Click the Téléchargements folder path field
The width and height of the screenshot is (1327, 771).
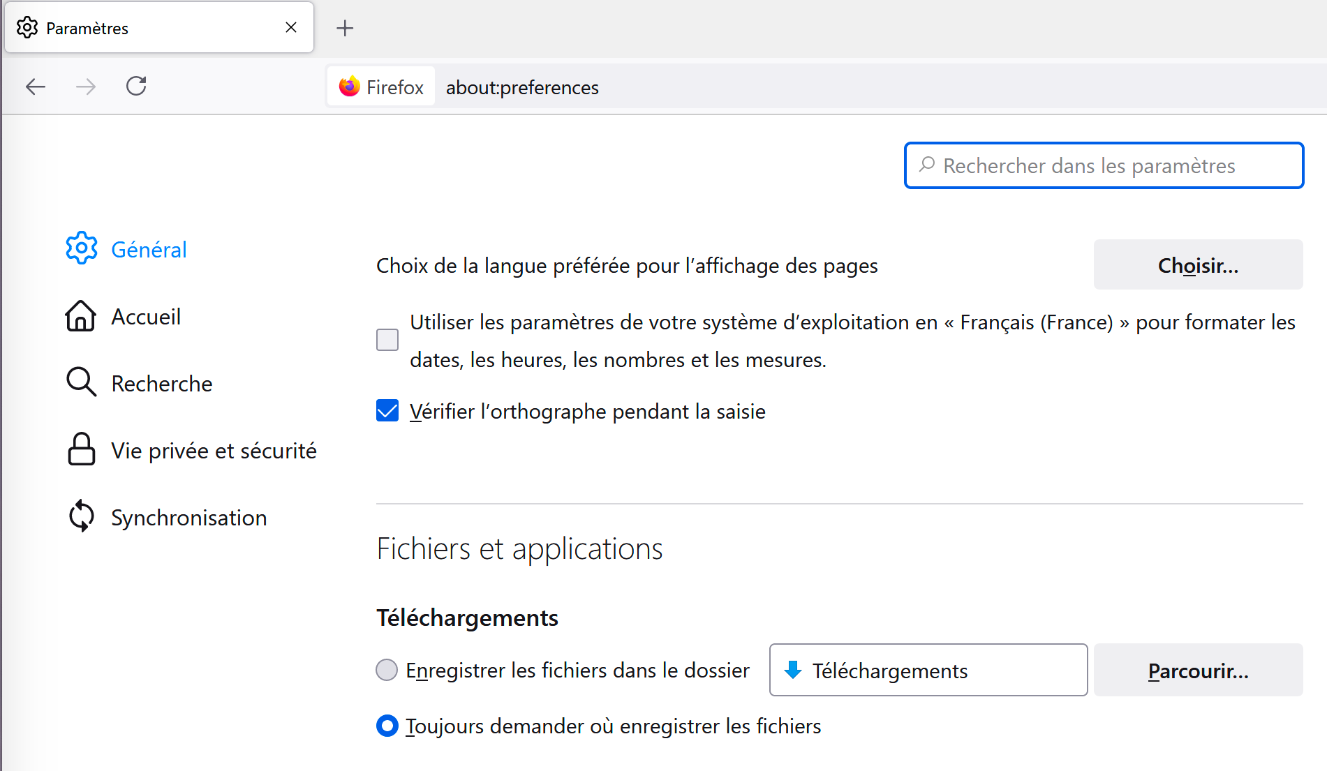[x=928, y=670]
